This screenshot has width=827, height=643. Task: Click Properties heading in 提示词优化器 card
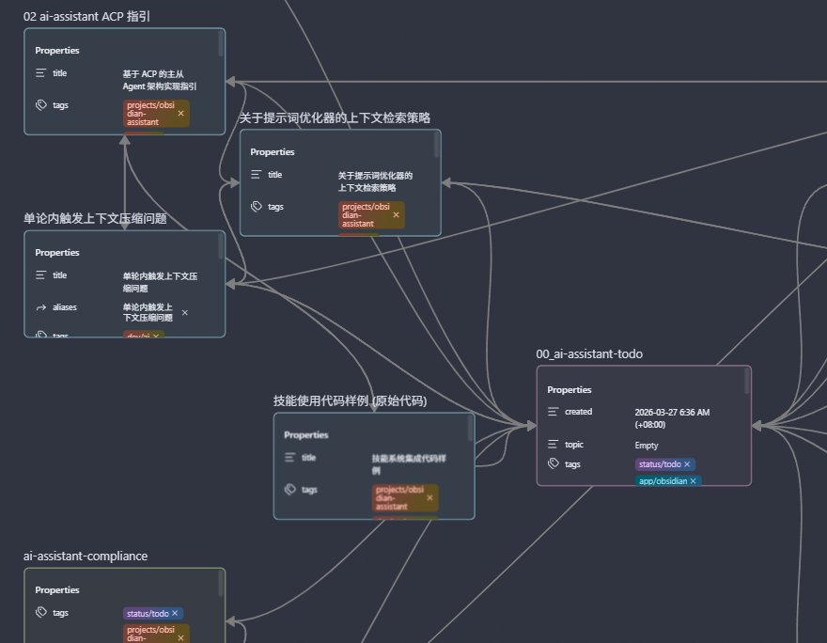tap(273, 152)
